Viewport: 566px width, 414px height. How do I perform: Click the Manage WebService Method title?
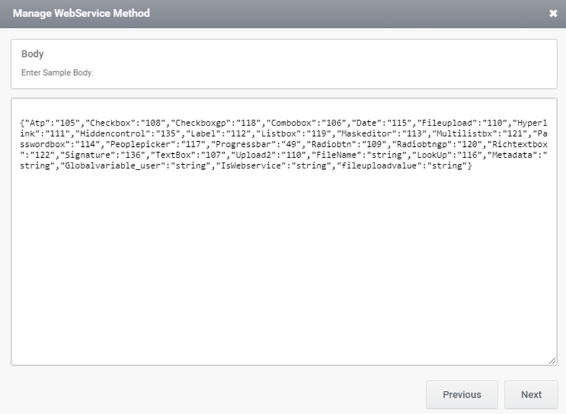click(81, 13)
